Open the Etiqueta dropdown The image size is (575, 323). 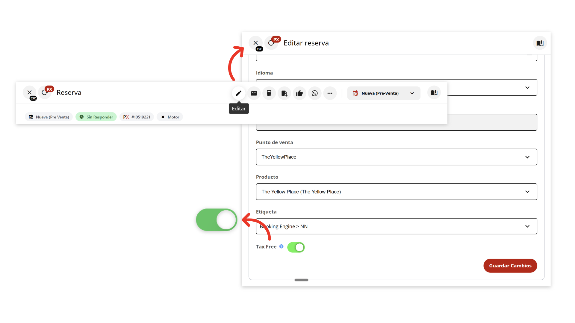click(x=396, y=226)
